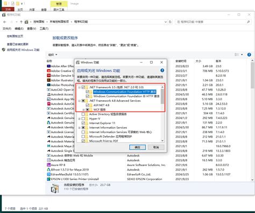255x213 pixels.
Task: Collapse .NET Framework 4.8 Advanced Services node
Action: (79, 101)
